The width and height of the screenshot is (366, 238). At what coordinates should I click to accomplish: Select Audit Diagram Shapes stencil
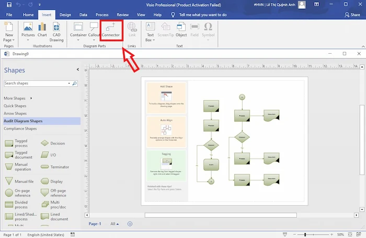[42, 121]
